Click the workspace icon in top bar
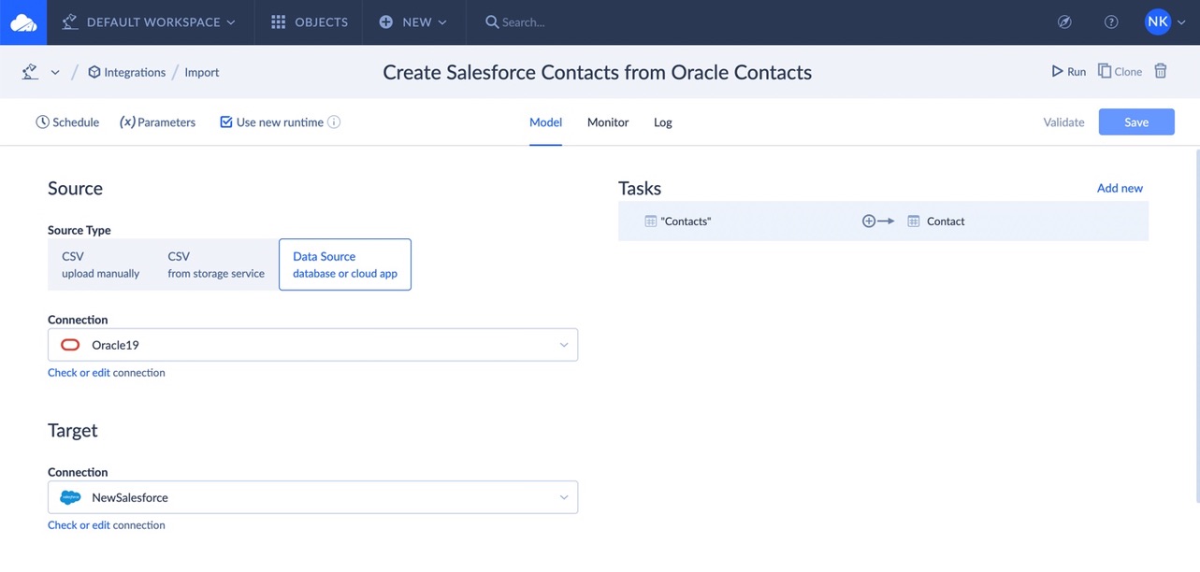This screenshot has width=1200, height=572. 69,22
